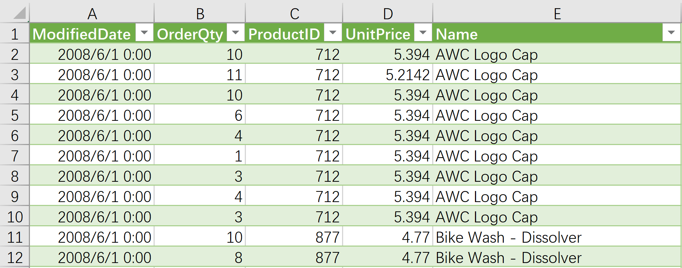682x268 pixels.
Task: Select row 5 header
Action: [x=15, y=115]
